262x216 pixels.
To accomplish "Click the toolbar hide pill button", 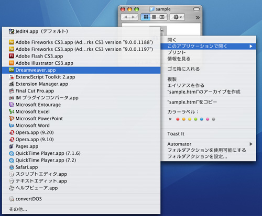I will (x=196, y=9).
